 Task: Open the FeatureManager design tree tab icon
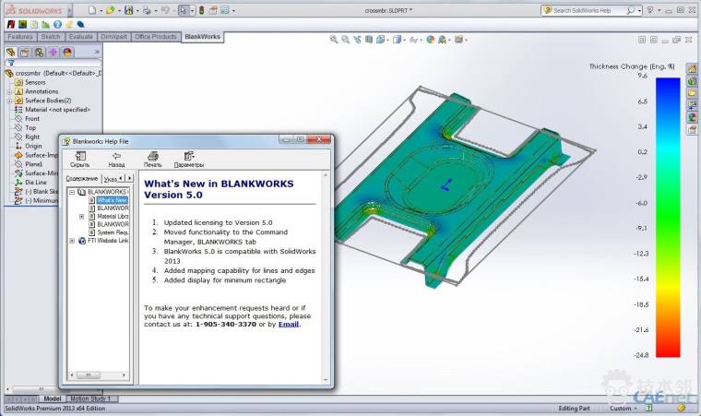pyautogui.click(x=10, y=53)
